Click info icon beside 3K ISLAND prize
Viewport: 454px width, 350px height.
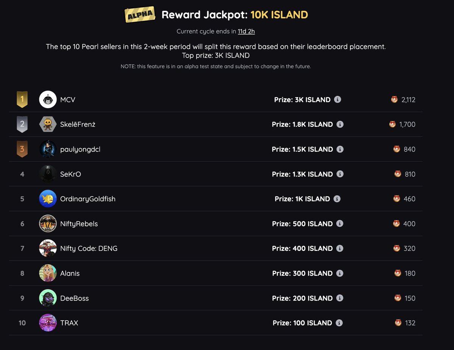pyautogui.click(x=338, y=100)
